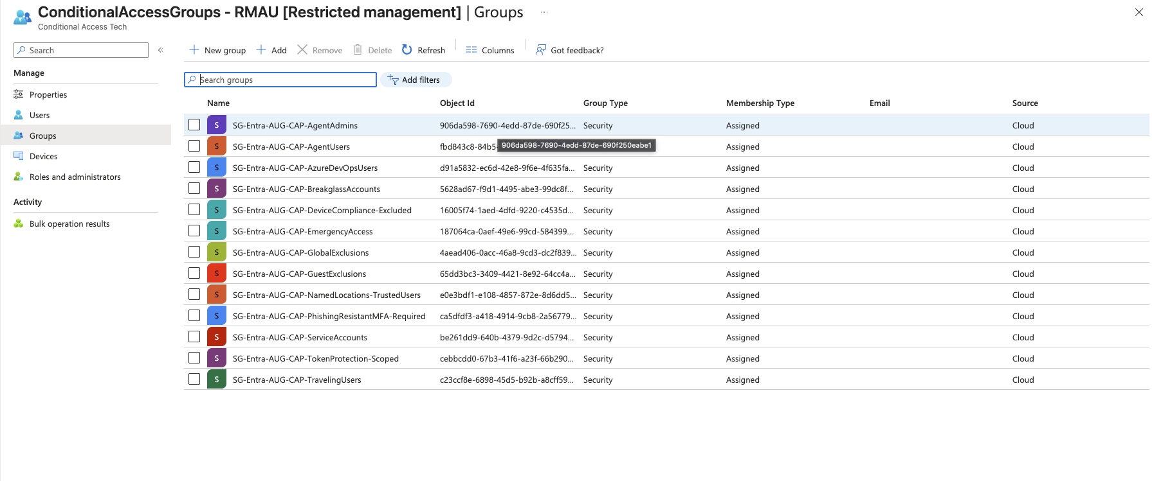Click the Object Id column header
This screenshot has width=1152, height=481.
pyautogui.click(x=457, y=103)
